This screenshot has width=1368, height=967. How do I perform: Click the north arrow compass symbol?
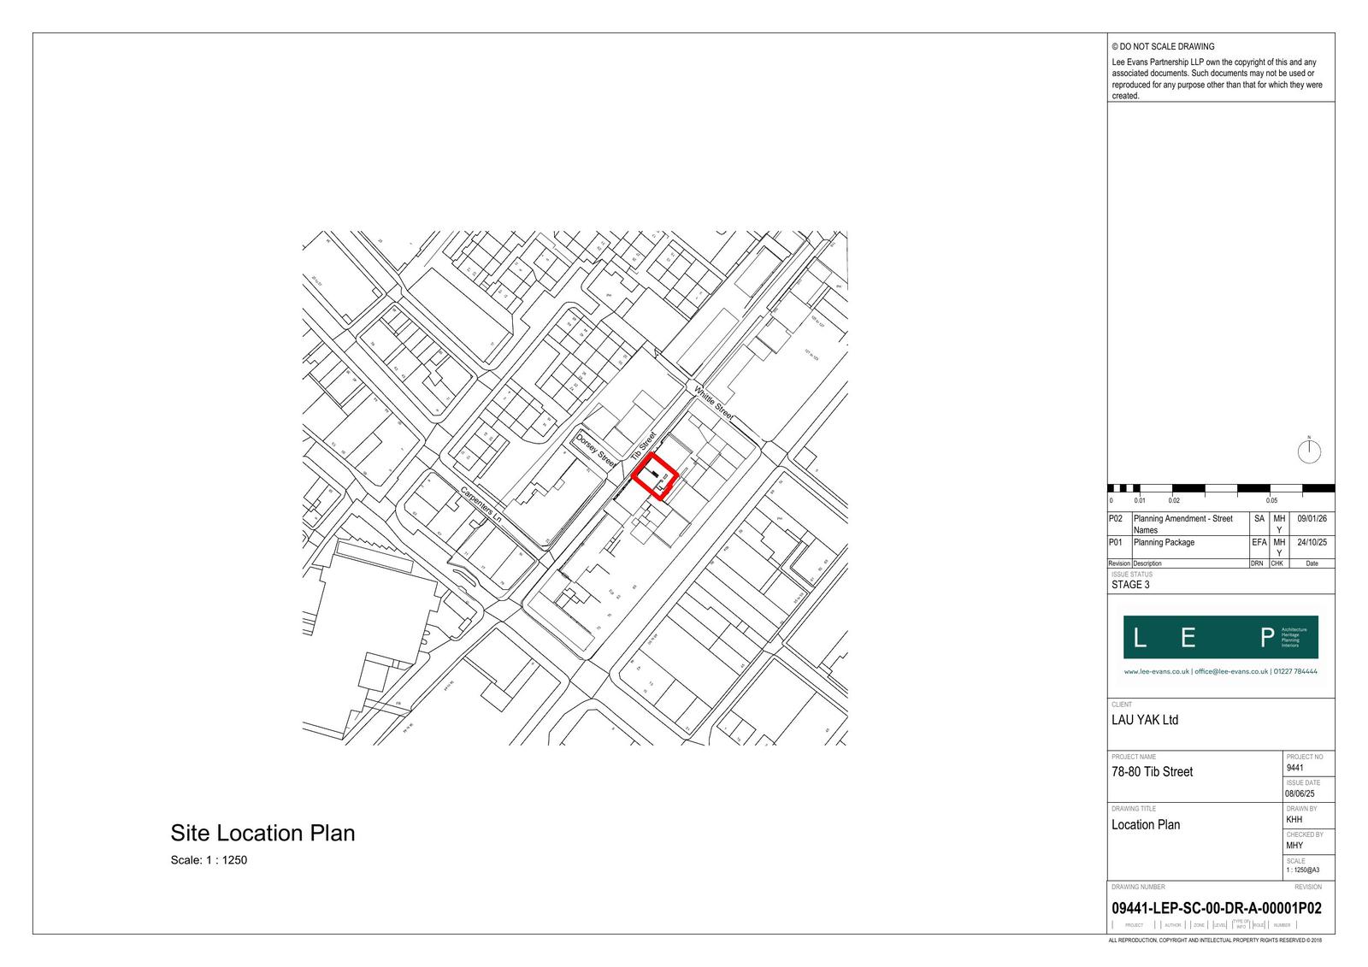[x=1308, y=451]
